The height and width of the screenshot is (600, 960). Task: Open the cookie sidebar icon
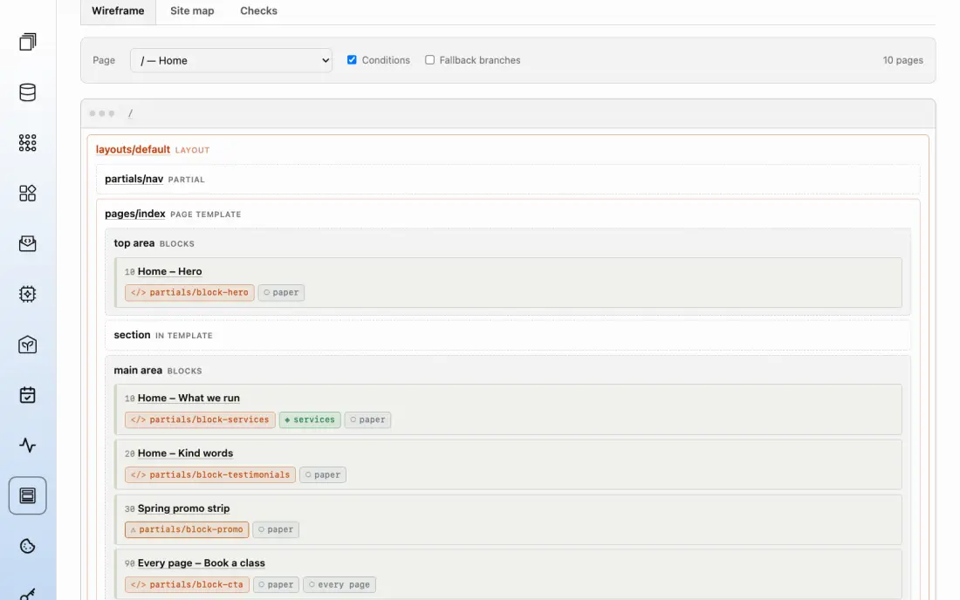click(x=28, y=546)
